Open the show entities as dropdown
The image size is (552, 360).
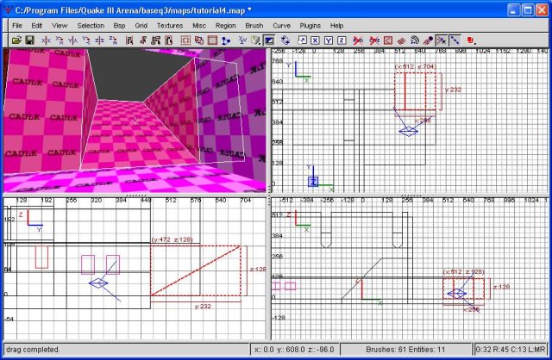pos(472,40)
